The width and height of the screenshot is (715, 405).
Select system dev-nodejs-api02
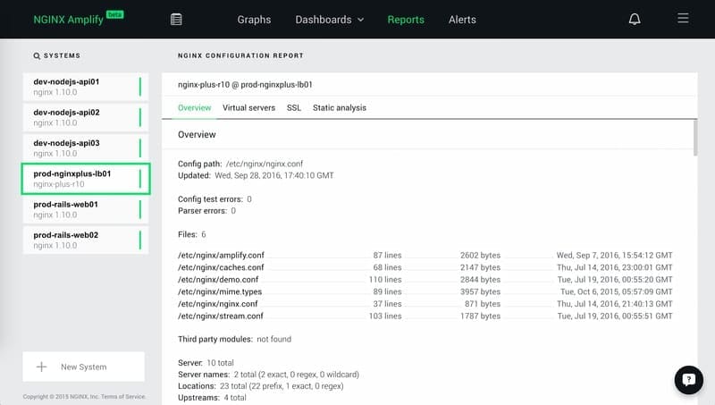[x=86, y=117]
